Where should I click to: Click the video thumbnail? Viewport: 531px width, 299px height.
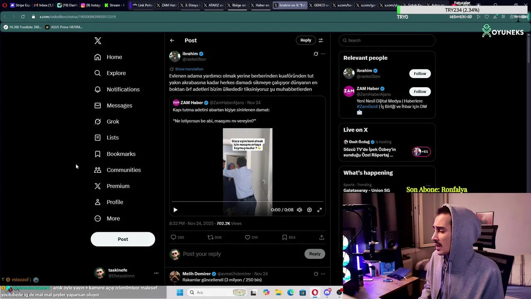(x=248, y=172)
